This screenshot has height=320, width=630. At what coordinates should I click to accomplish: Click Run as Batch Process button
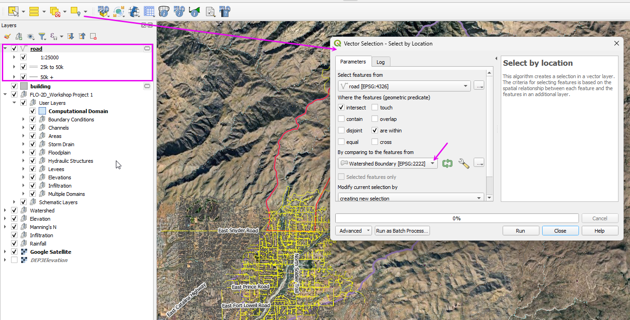402,231
